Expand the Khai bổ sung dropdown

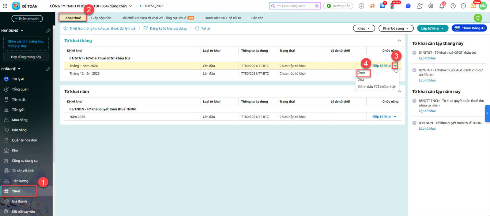(x=396, y=28)
